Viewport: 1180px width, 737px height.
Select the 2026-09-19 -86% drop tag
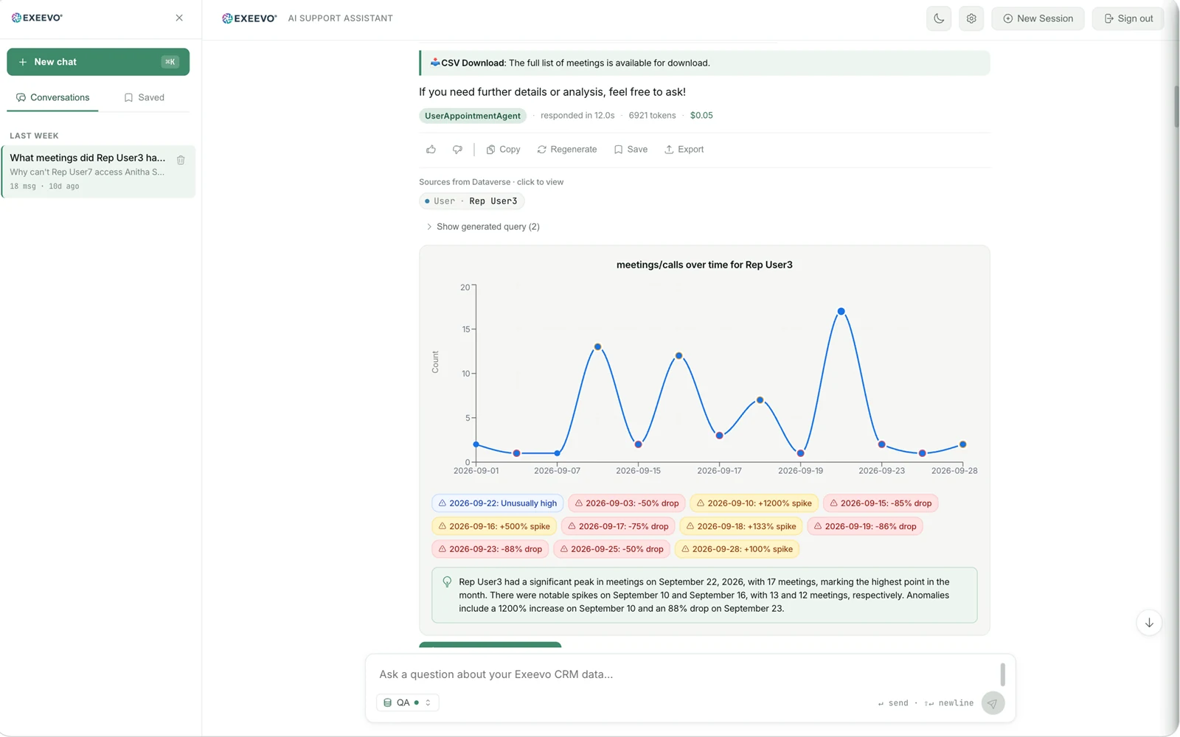pos(865,526)
